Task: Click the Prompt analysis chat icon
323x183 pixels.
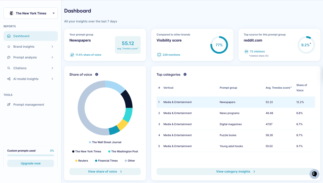Action: [x=9, y=57]
